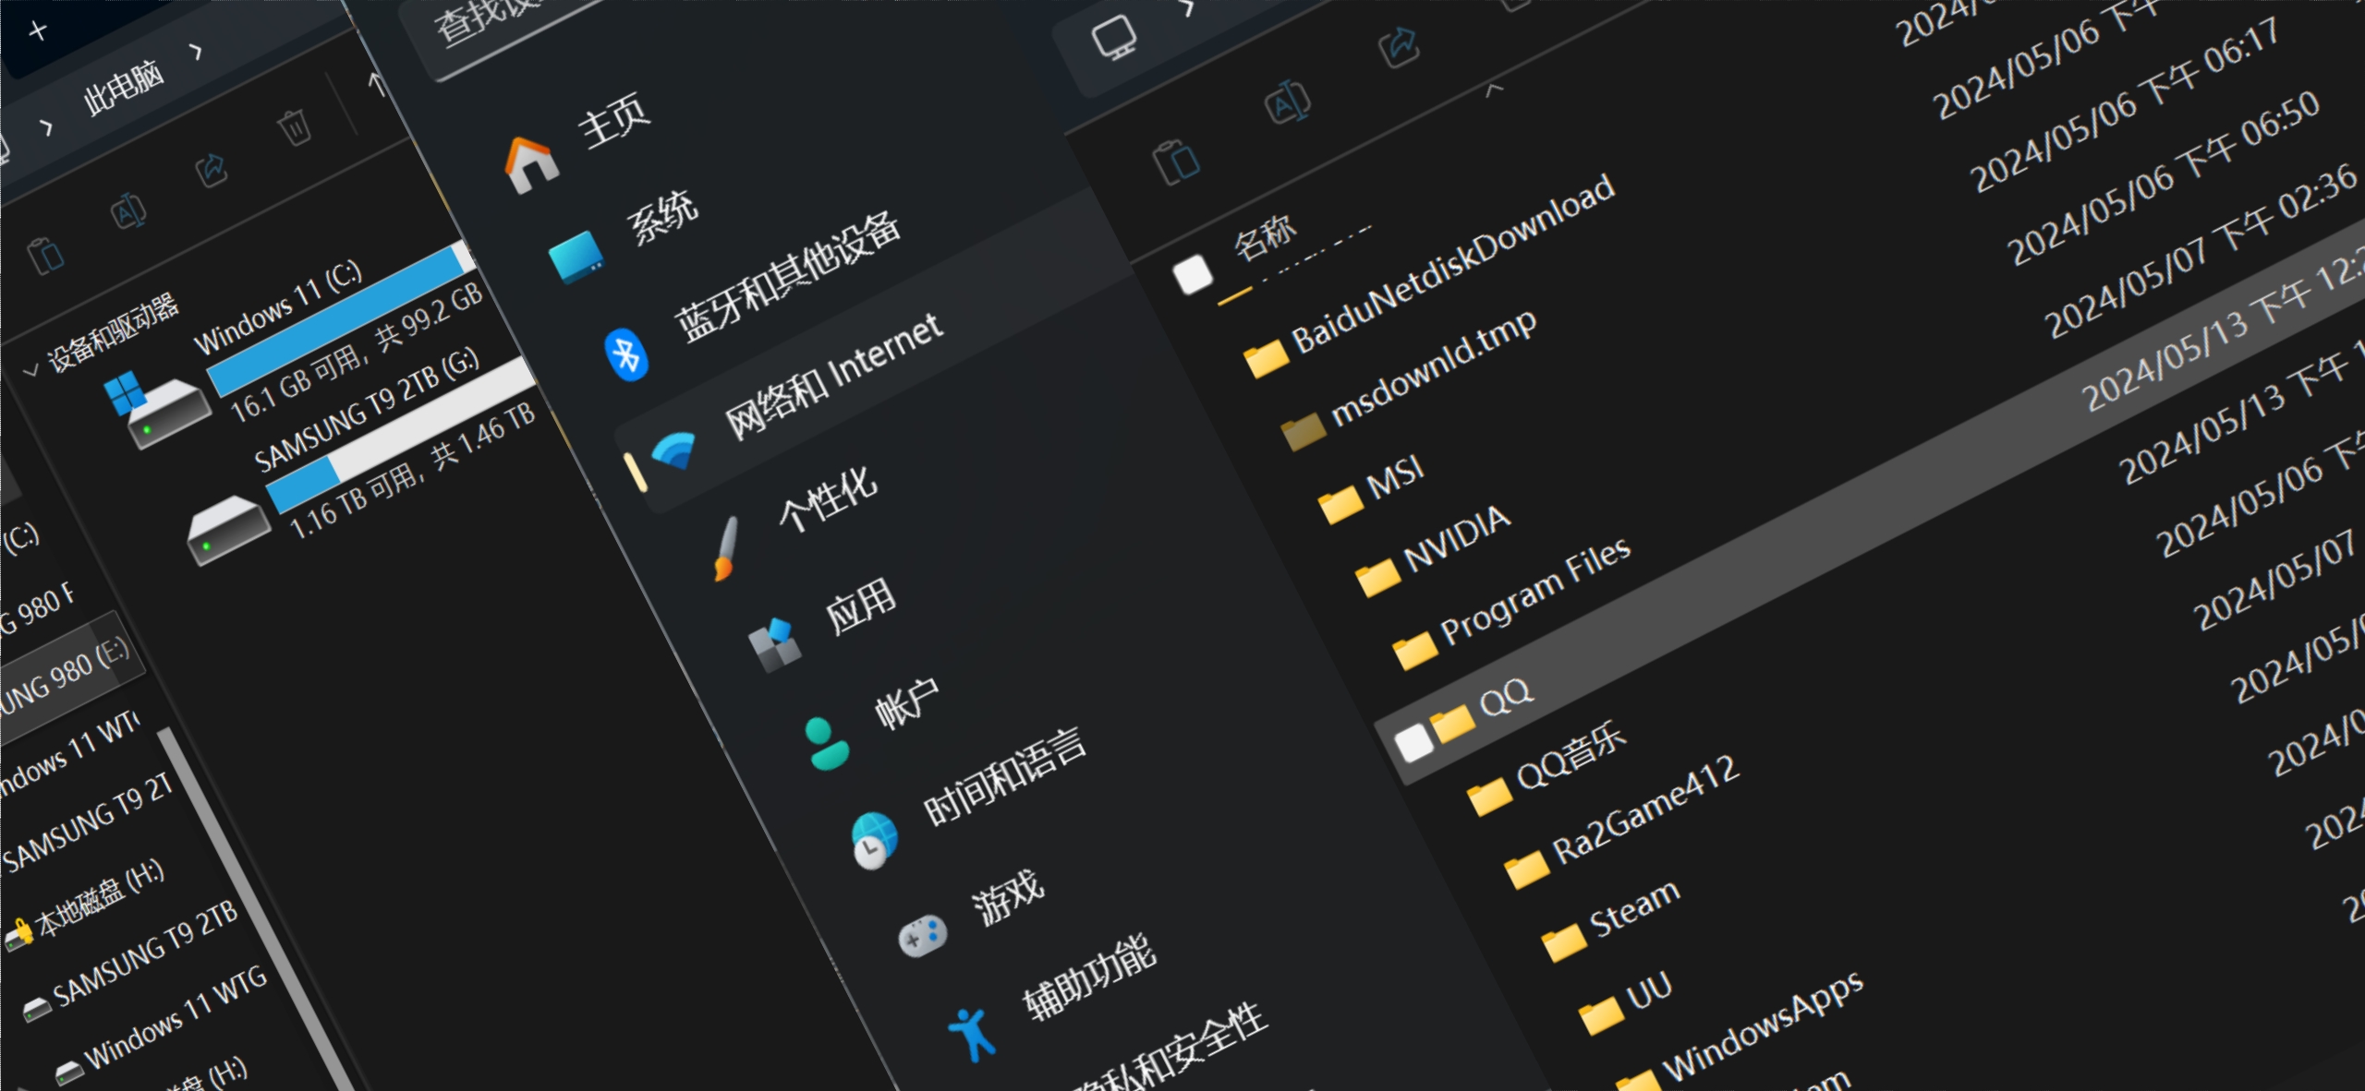Viewport: 2365px width, 1091px height.
Task: Click the 主页 home icon in Settings
Action: (533, 165)
